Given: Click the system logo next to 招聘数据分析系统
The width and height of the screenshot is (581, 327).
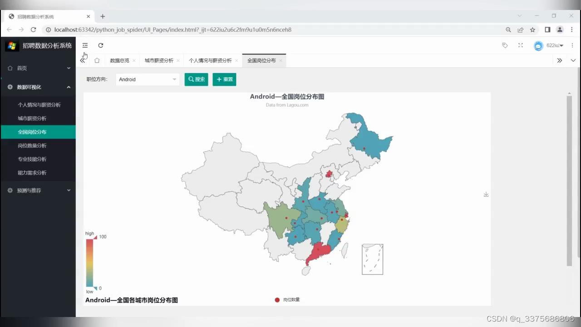Looking at the screenshot, I should (x=12, y=45).
